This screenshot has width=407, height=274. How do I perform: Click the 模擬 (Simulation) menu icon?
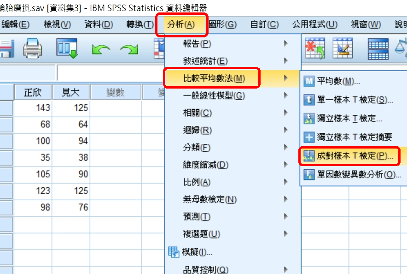174,252
